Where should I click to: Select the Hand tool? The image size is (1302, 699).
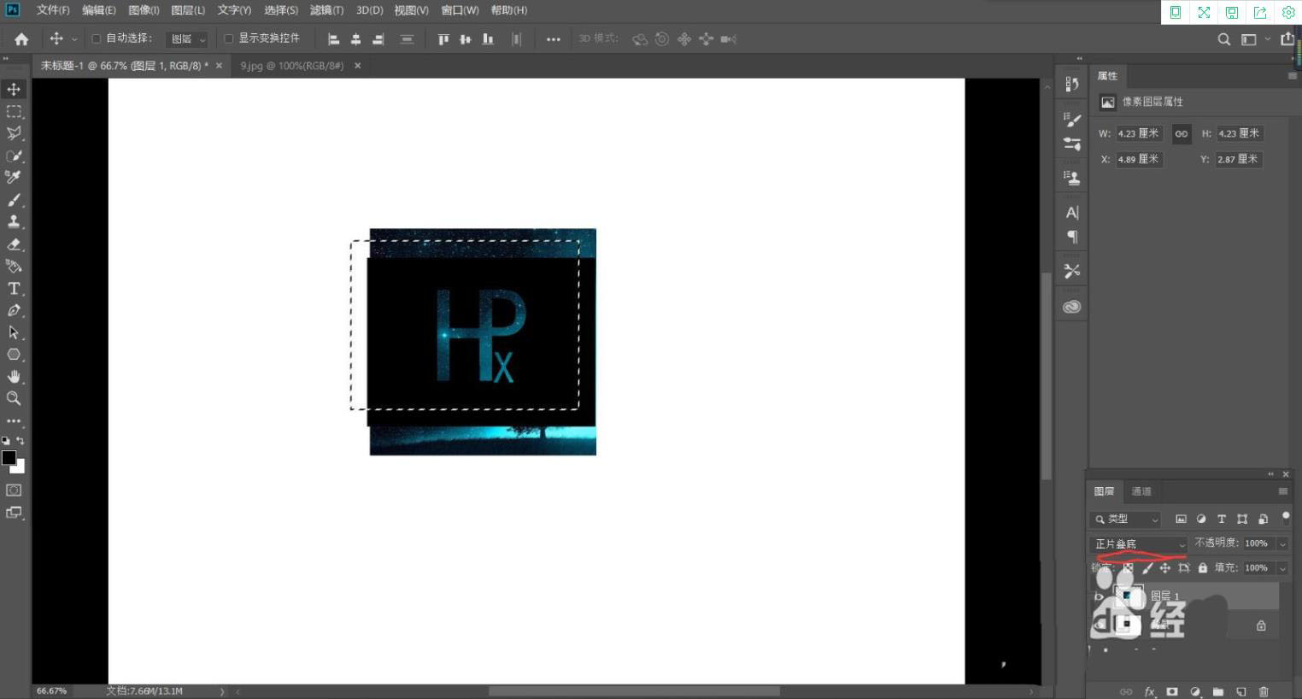(14, 377)
